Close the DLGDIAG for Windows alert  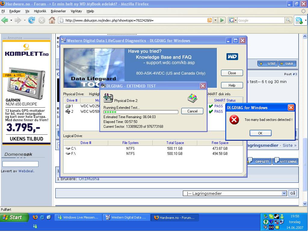point(291,108)
